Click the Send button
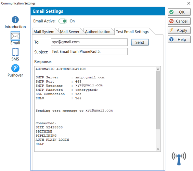 140,42
